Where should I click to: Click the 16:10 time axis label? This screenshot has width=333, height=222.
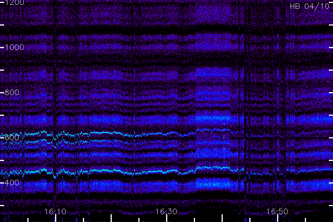click(55, 212)
